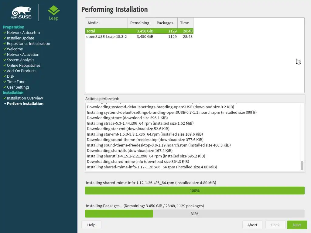This screenshot has height=233, width=311.
Task: Click the 'Downloading strace' log line
Action: point(127,118)
